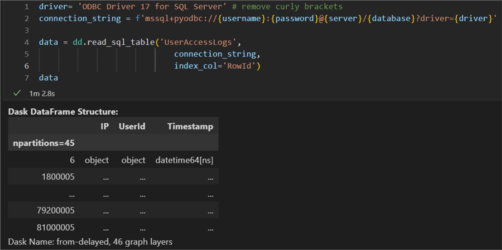Click 'Dask Name: from-delayed, 46 graph layers' text
This screenshot has height=250, width=502.
[90, 242]
